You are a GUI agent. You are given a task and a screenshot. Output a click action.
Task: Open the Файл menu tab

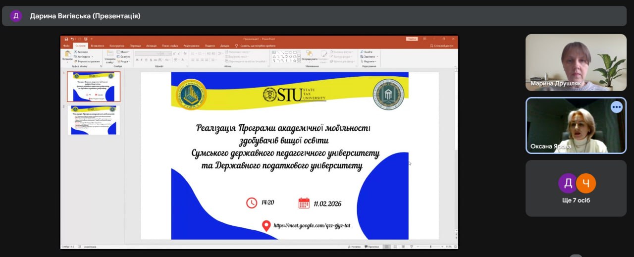pos(66,45)
